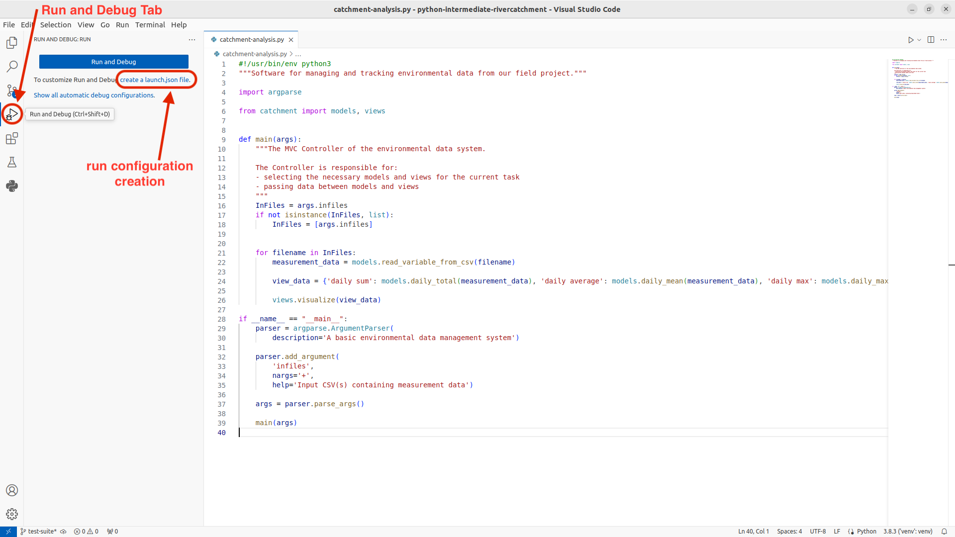
Task: Open the Help menu
Action: (x=179, y=25)
